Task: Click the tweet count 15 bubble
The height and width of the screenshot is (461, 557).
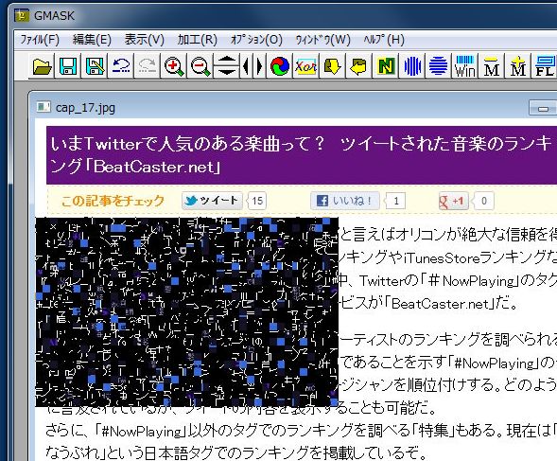Action: (x=257, y=201)
